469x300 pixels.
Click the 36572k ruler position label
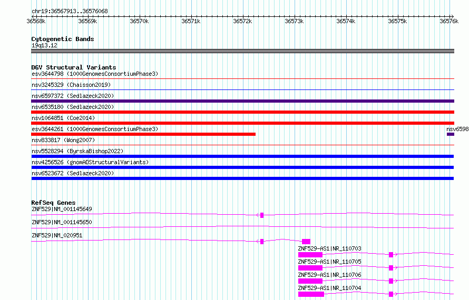click(x=242, y=21)
